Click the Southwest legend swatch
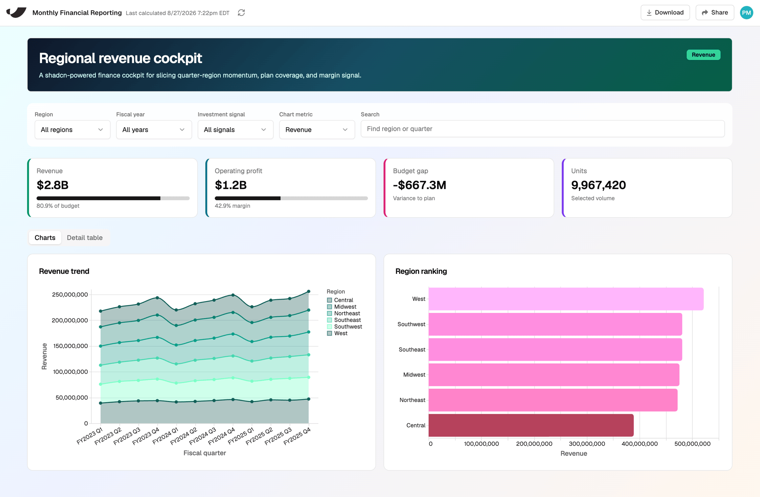 tap(329, 327)
